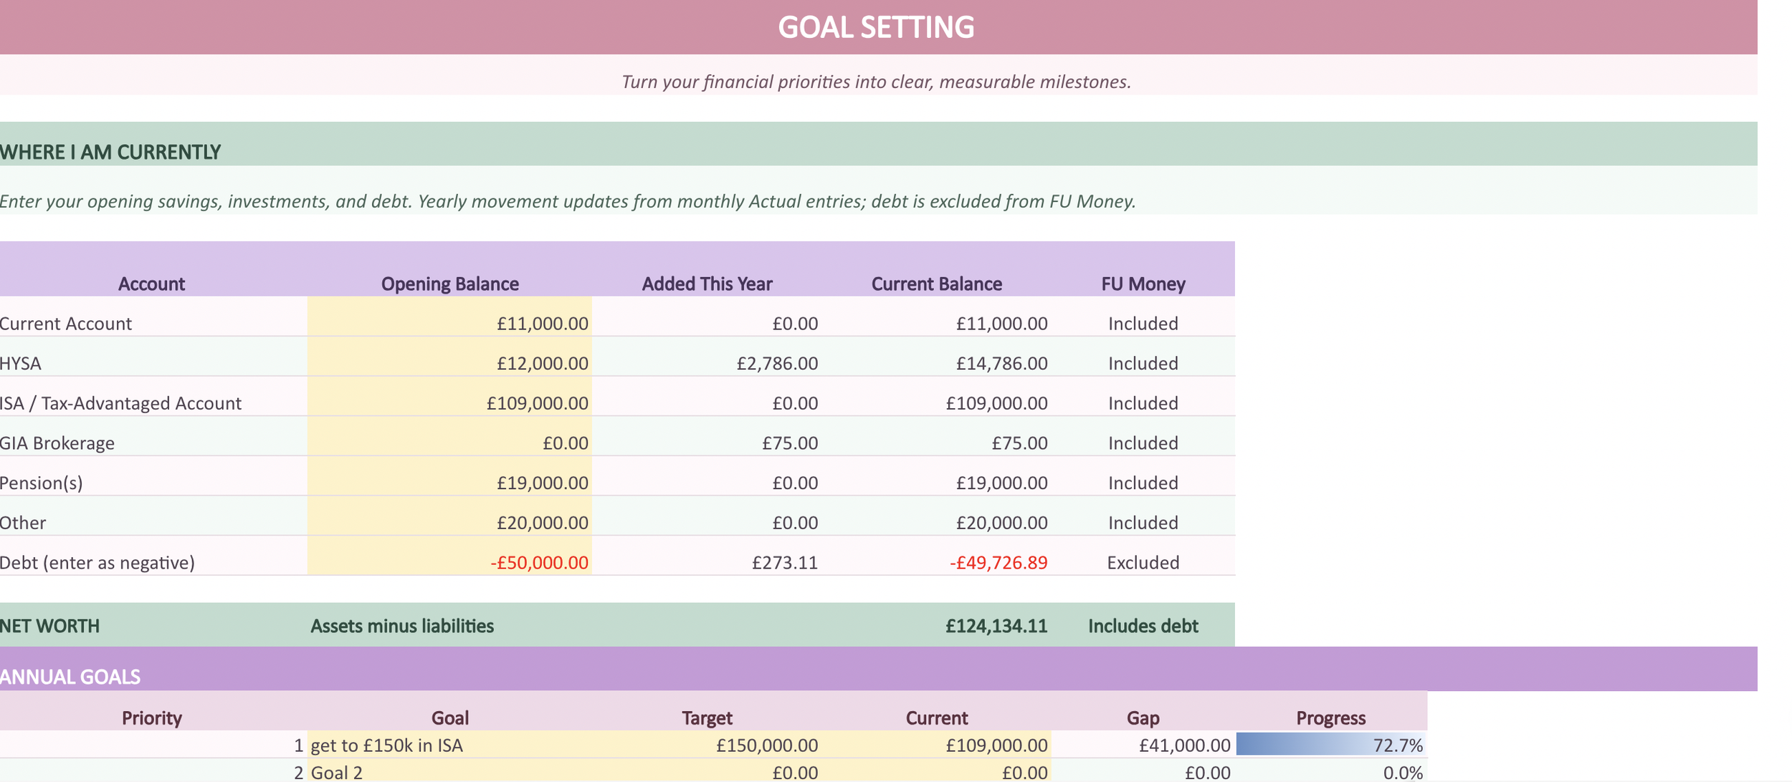Select the net worth total £124,134.11
Image resolution: width=1792 pixels, height=782 pixels.
(x=936, y=625)
